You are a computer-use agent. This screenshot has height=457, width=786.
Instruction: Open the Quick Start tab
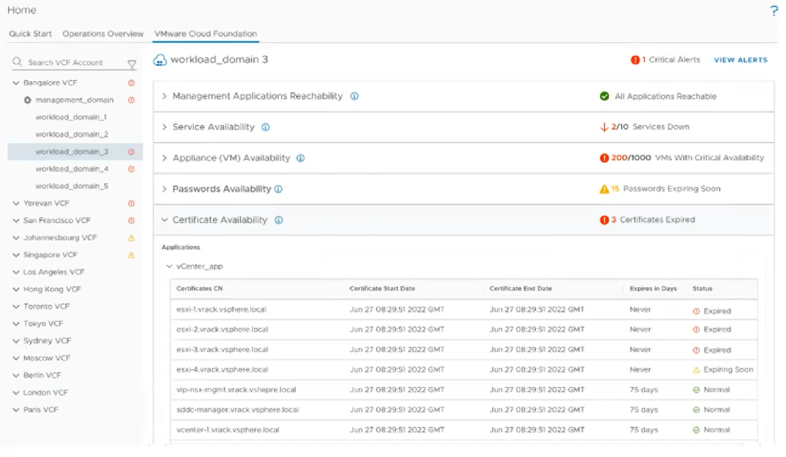coord(31,34)
